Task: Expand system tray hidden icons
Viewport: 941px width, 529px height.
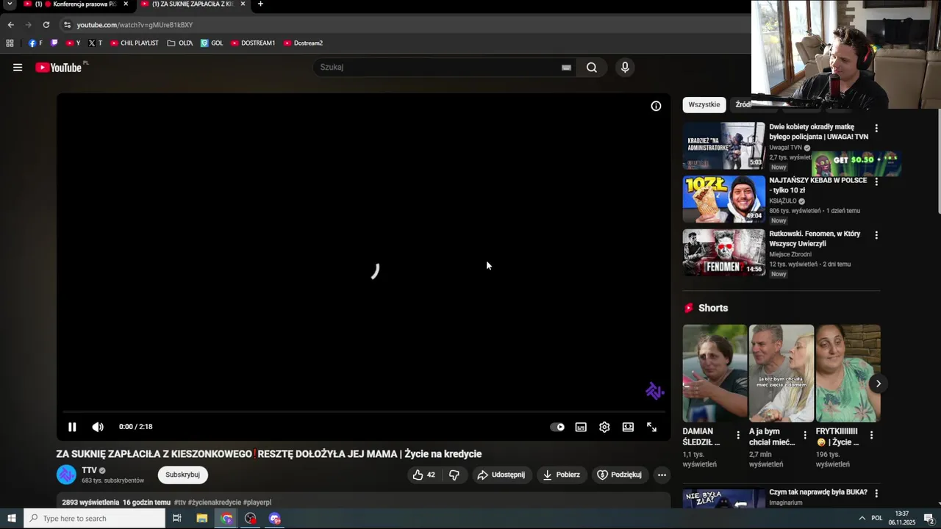Action: click(x=862, y=519)
